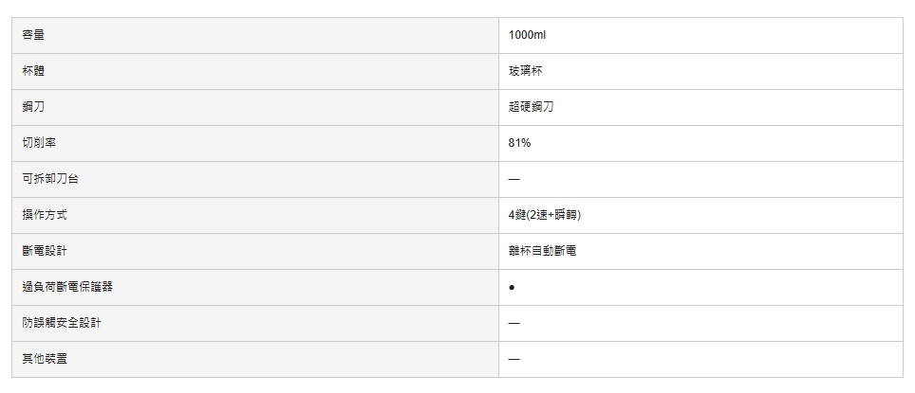Screen dimensions: 915x393
Task: Select the 離杯自動斷電 value text
Action: pos(542,251)
